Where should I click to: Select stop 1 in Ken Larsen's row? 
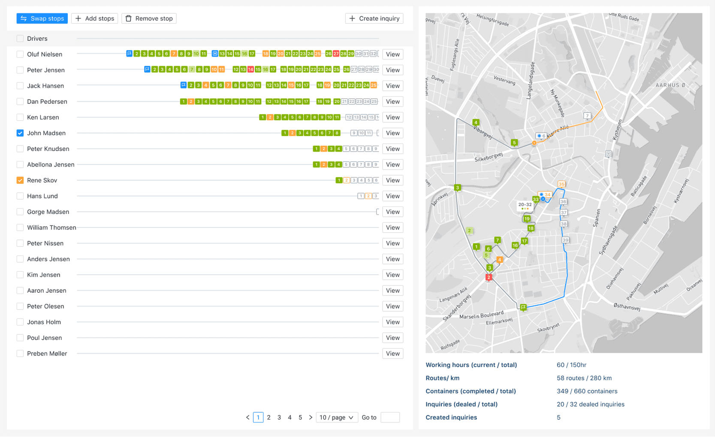pyautogui.click(x=262, y=117)
